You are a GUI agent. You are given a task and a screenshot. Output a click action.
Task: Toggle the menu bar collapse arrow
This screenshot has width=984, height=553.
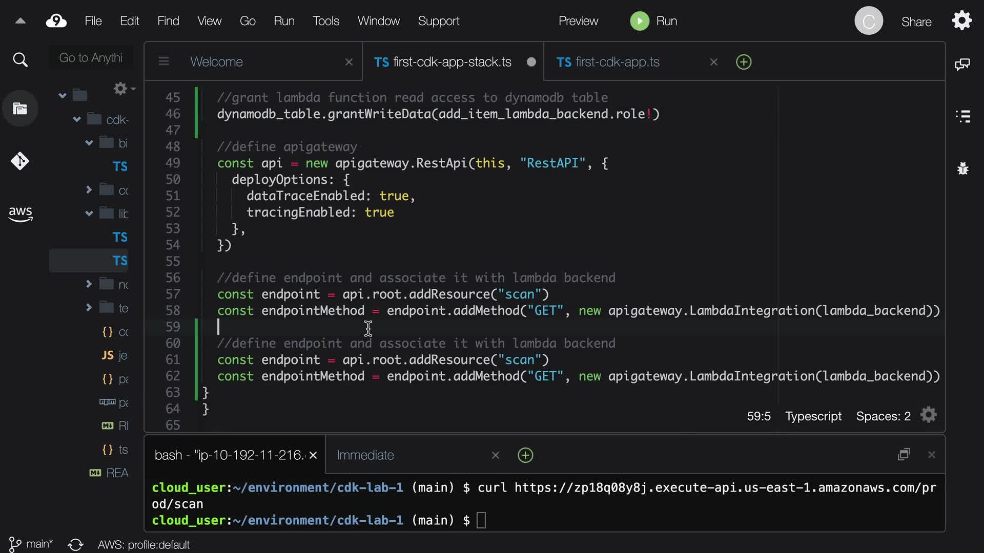tap(20, 21)
